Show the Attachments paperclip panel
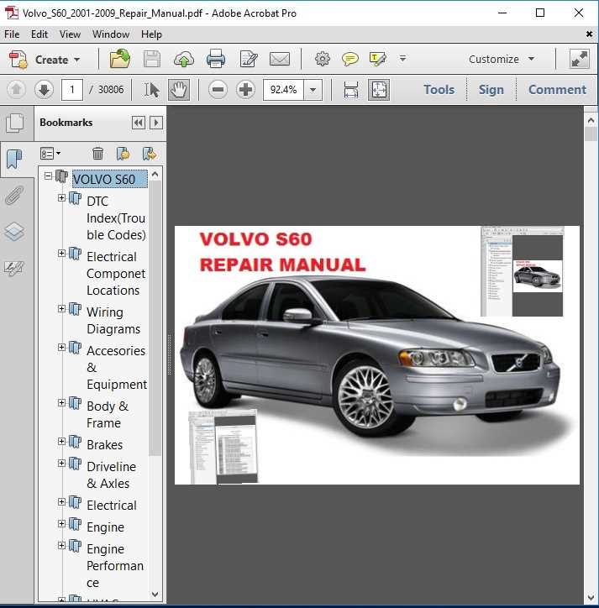The height and width of the screenshot is (608, 599). [14, 196]
